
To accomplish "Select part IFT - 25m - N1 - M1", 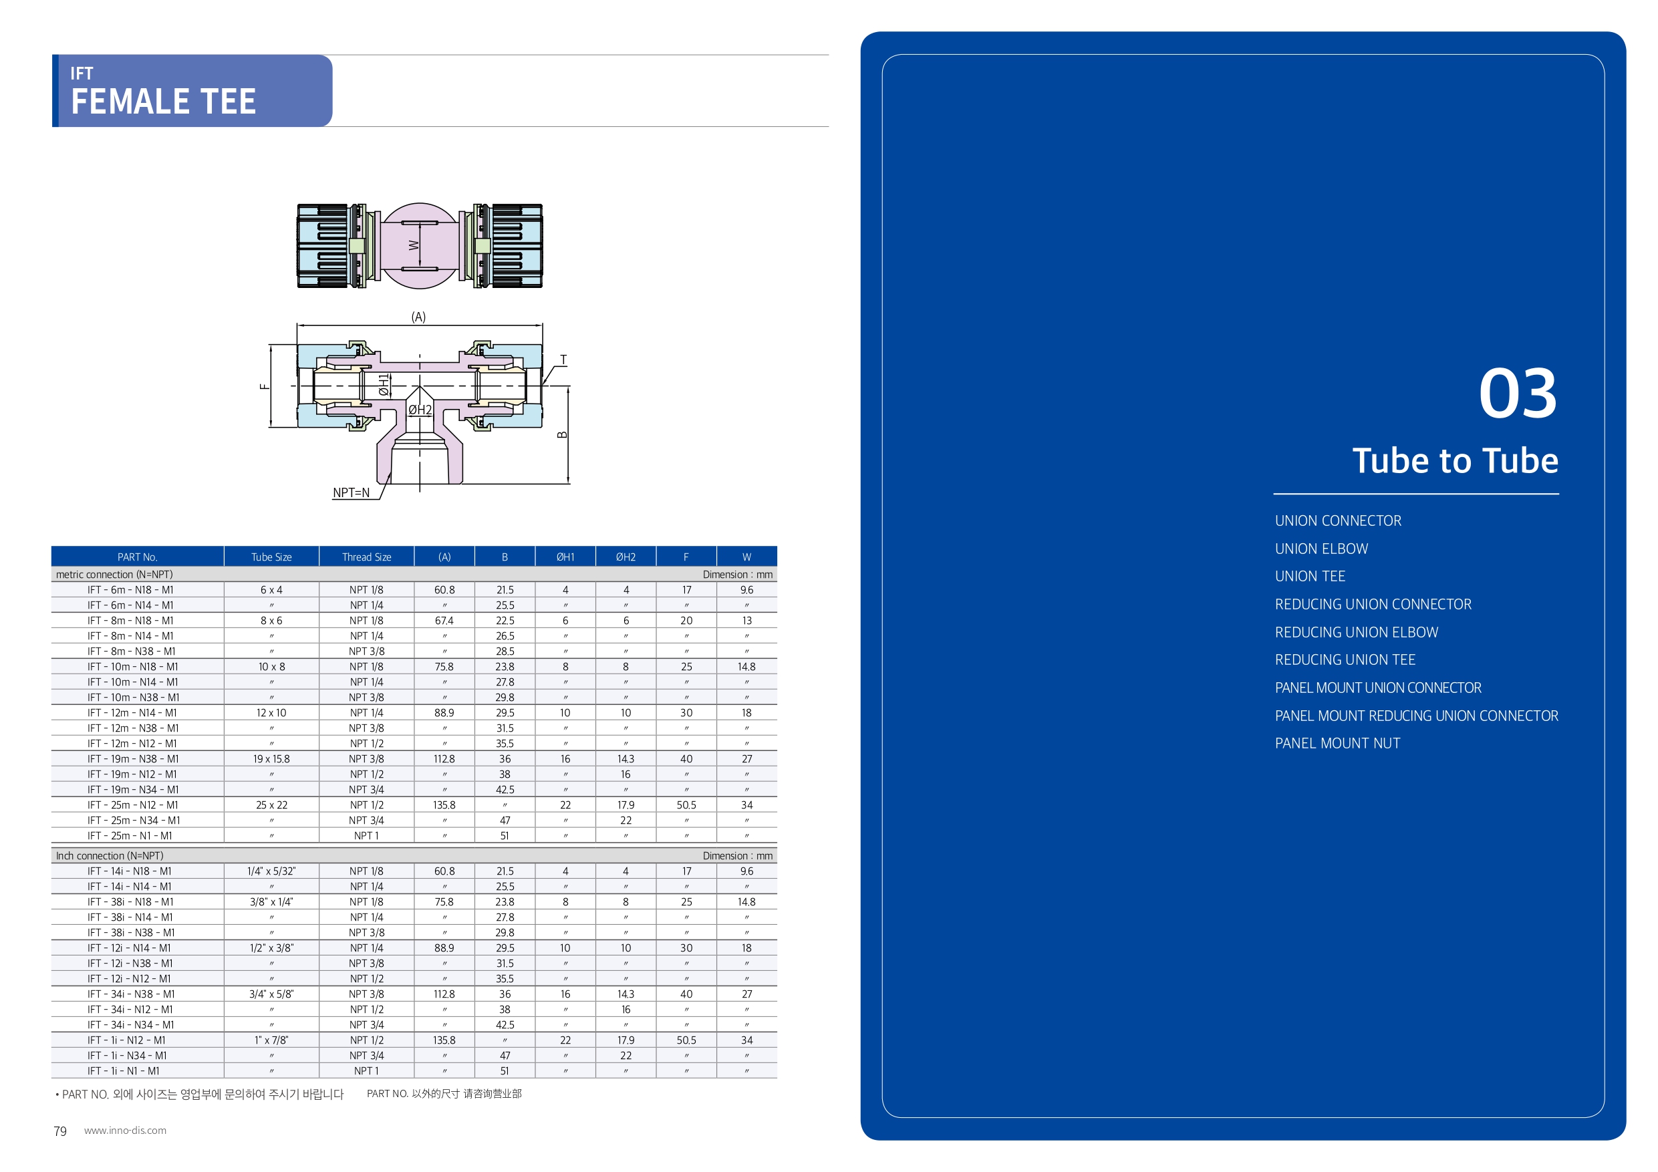I will (131, 835).
